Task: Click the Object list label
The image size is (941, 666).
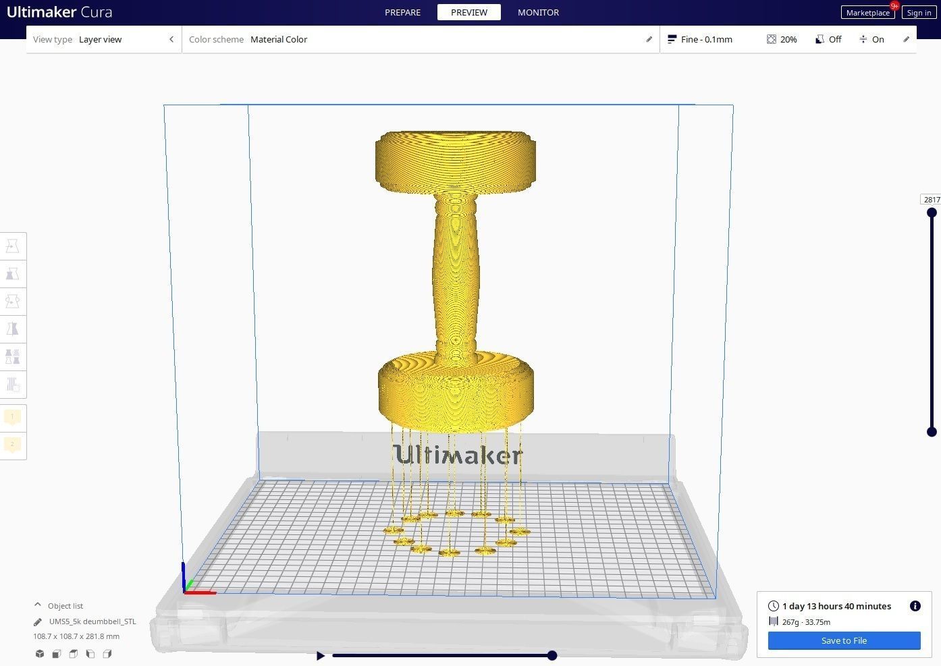Action: point(65,606)
